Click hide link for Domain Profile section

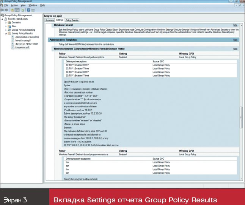click(x=235, y=49)
